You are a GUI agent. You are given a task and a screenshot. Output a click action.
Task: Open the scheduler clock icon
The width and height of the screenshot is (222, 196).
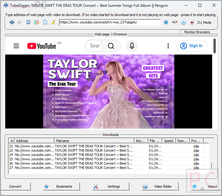click(x=184, y=22)
